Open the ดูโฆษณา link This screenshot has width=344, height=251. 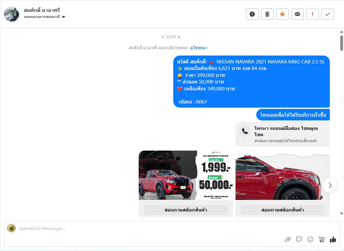click(x=198, y=48)
